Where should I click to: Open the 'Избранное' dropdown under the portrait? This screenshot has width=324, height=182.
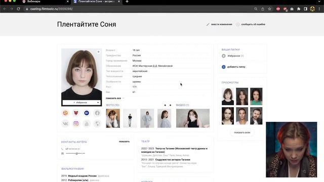click(x=82, y=103)
